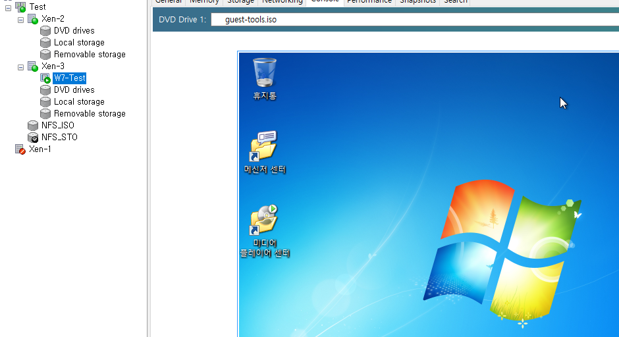Switch to the General tab
The image size is (619, 337).
point(169,2)
